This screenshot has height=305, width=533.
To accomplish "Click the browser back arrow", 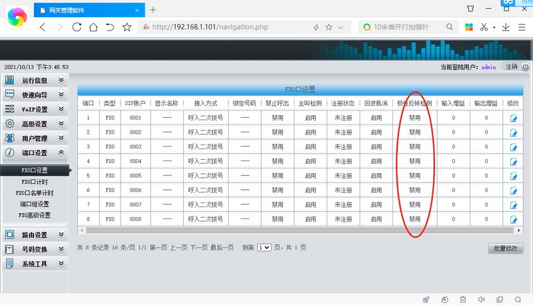I will (x=43, y=27).
